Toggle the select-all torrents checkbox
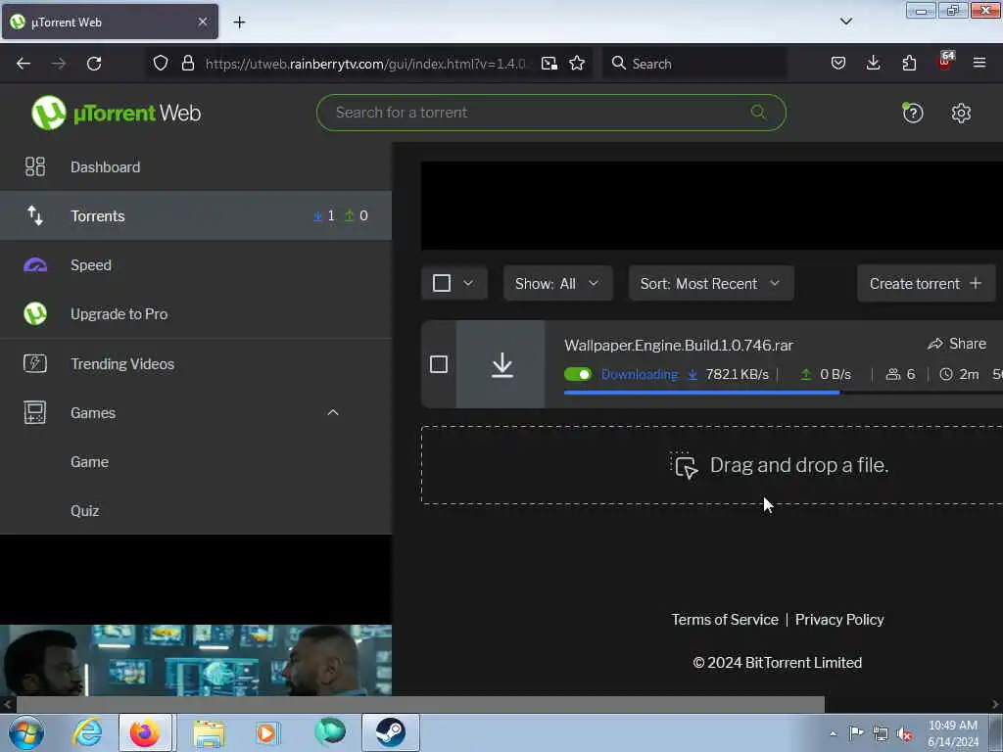1003x752 pixels. coord(442,283)
